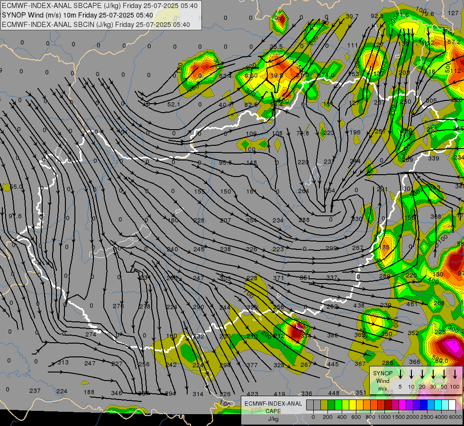
Task: Pick the amber 600–700 CAPE legend swatch
Action: [360, 405]
